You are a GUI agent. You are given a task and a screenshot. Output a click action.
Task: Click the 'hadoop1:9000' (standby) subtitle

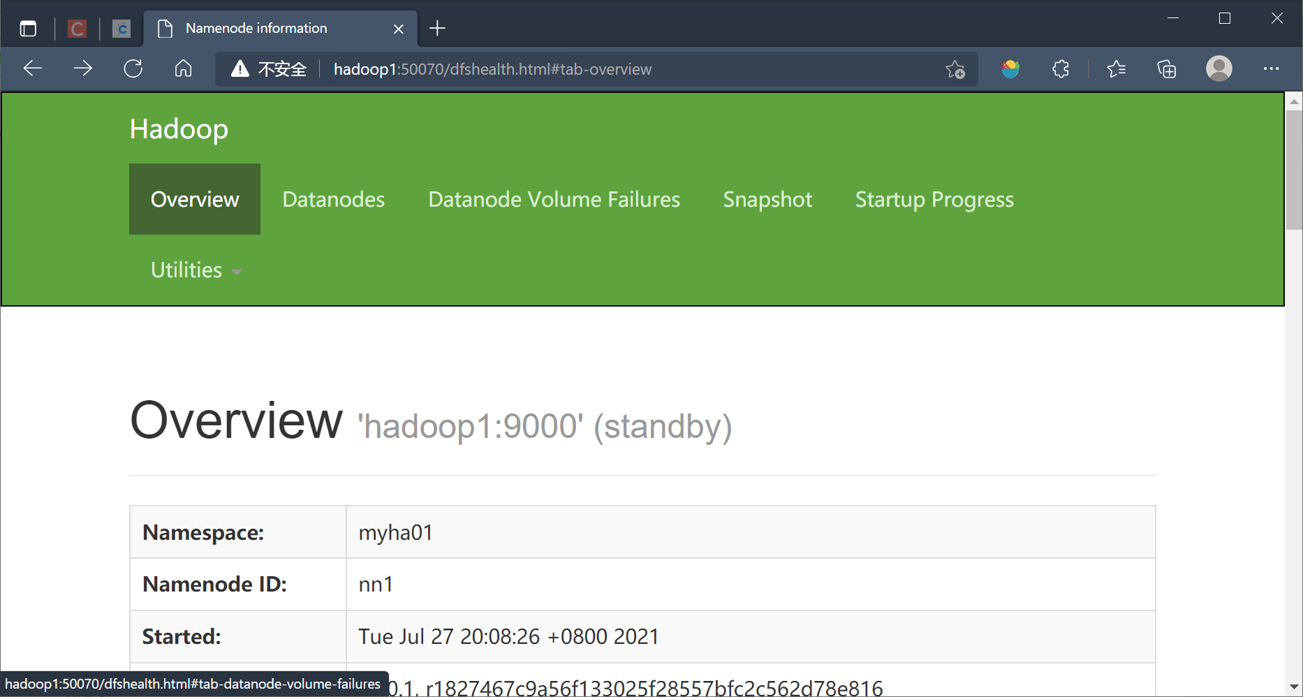(x=545, y=426)
